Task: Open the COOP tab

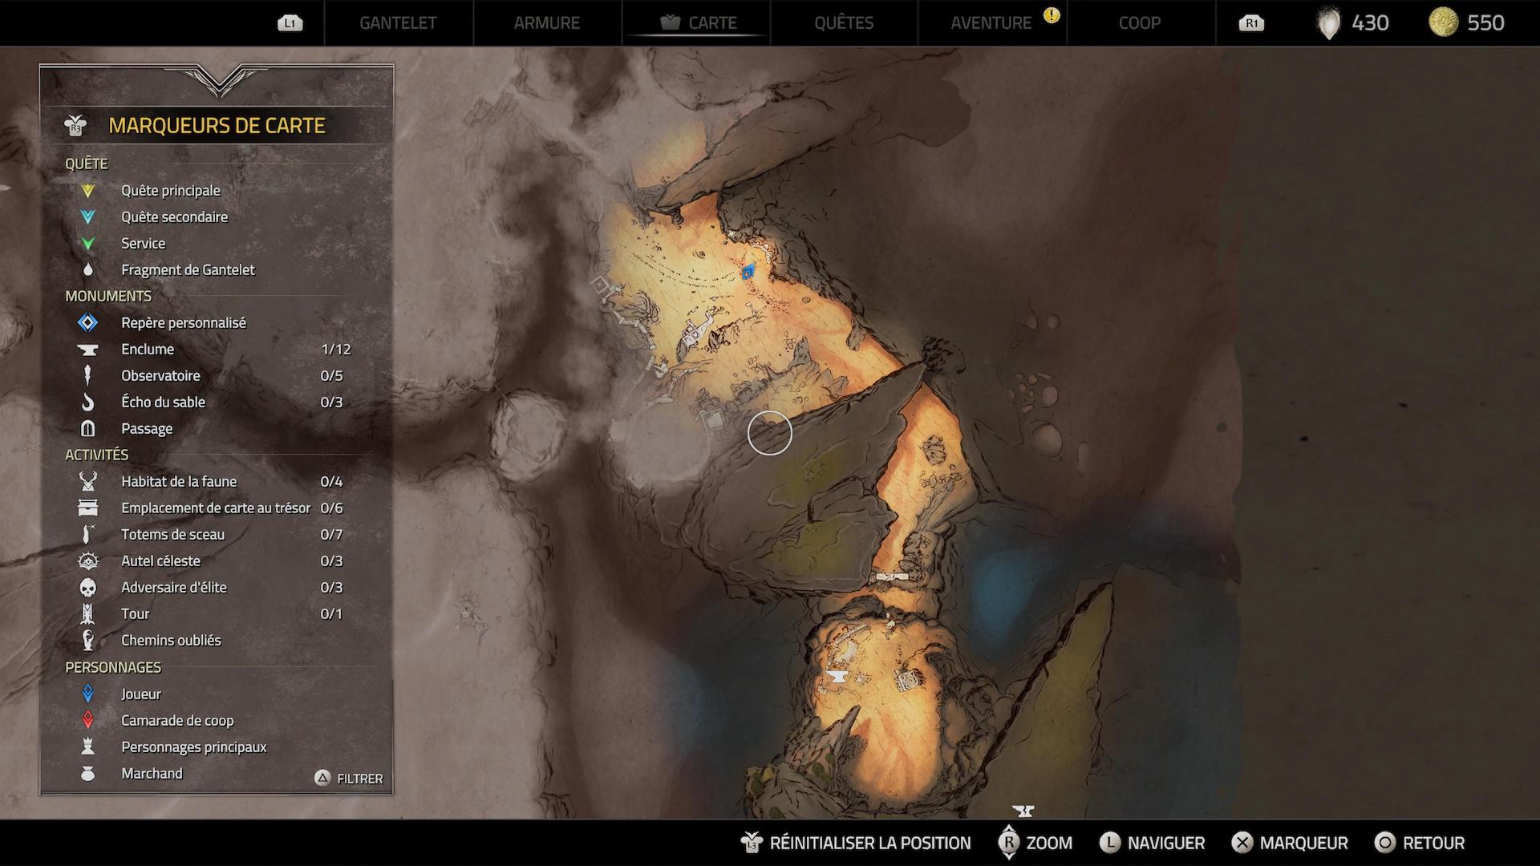Action: (x=1140, y=23)
